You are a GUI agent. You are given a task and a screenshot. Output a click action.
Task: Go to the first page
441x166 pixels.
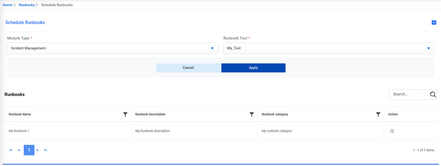pyautogui.click(x=11, y=150)
